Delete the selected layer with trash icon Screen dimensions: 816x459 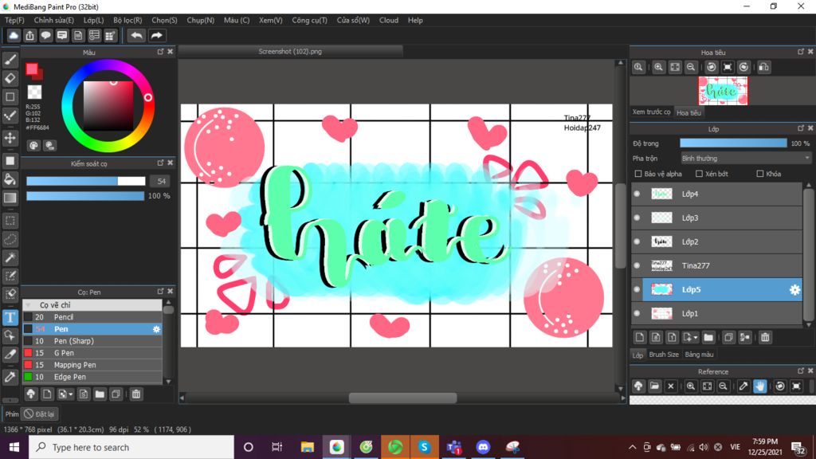pyautogui.click(x=765, y=337)
